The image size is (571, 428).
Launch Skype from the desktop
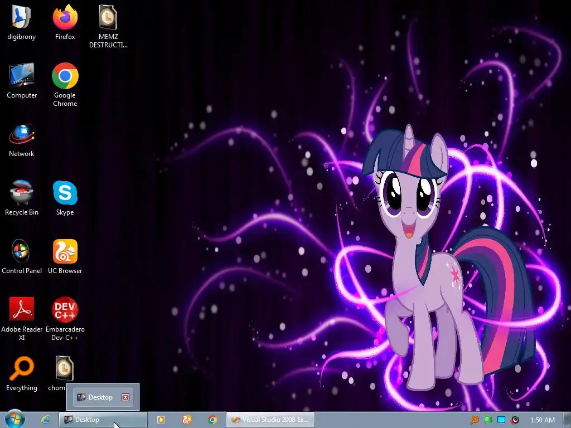pyautogui.click(x=65, y=198)
